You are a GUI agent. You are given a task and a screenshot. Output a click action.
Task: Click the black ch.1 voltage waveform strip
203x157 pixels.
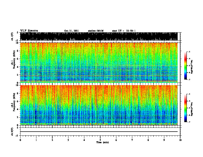[99, 36]
